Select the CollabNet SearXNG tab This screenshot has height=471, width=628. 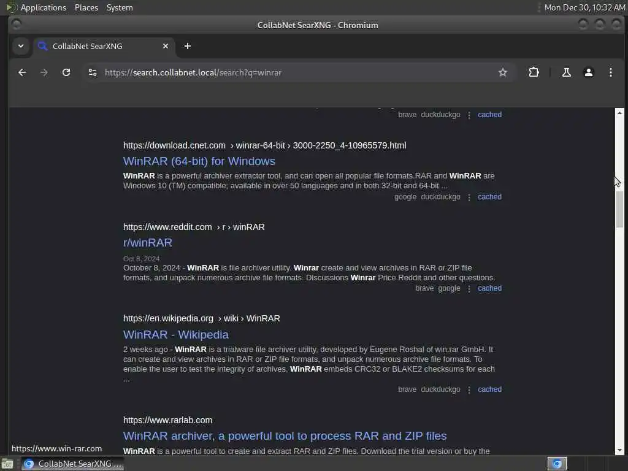pos(104,46)
